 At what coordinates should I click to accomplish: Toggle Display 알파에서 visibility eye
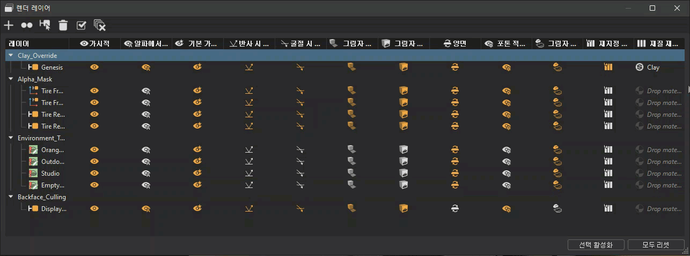coord(146,209)
